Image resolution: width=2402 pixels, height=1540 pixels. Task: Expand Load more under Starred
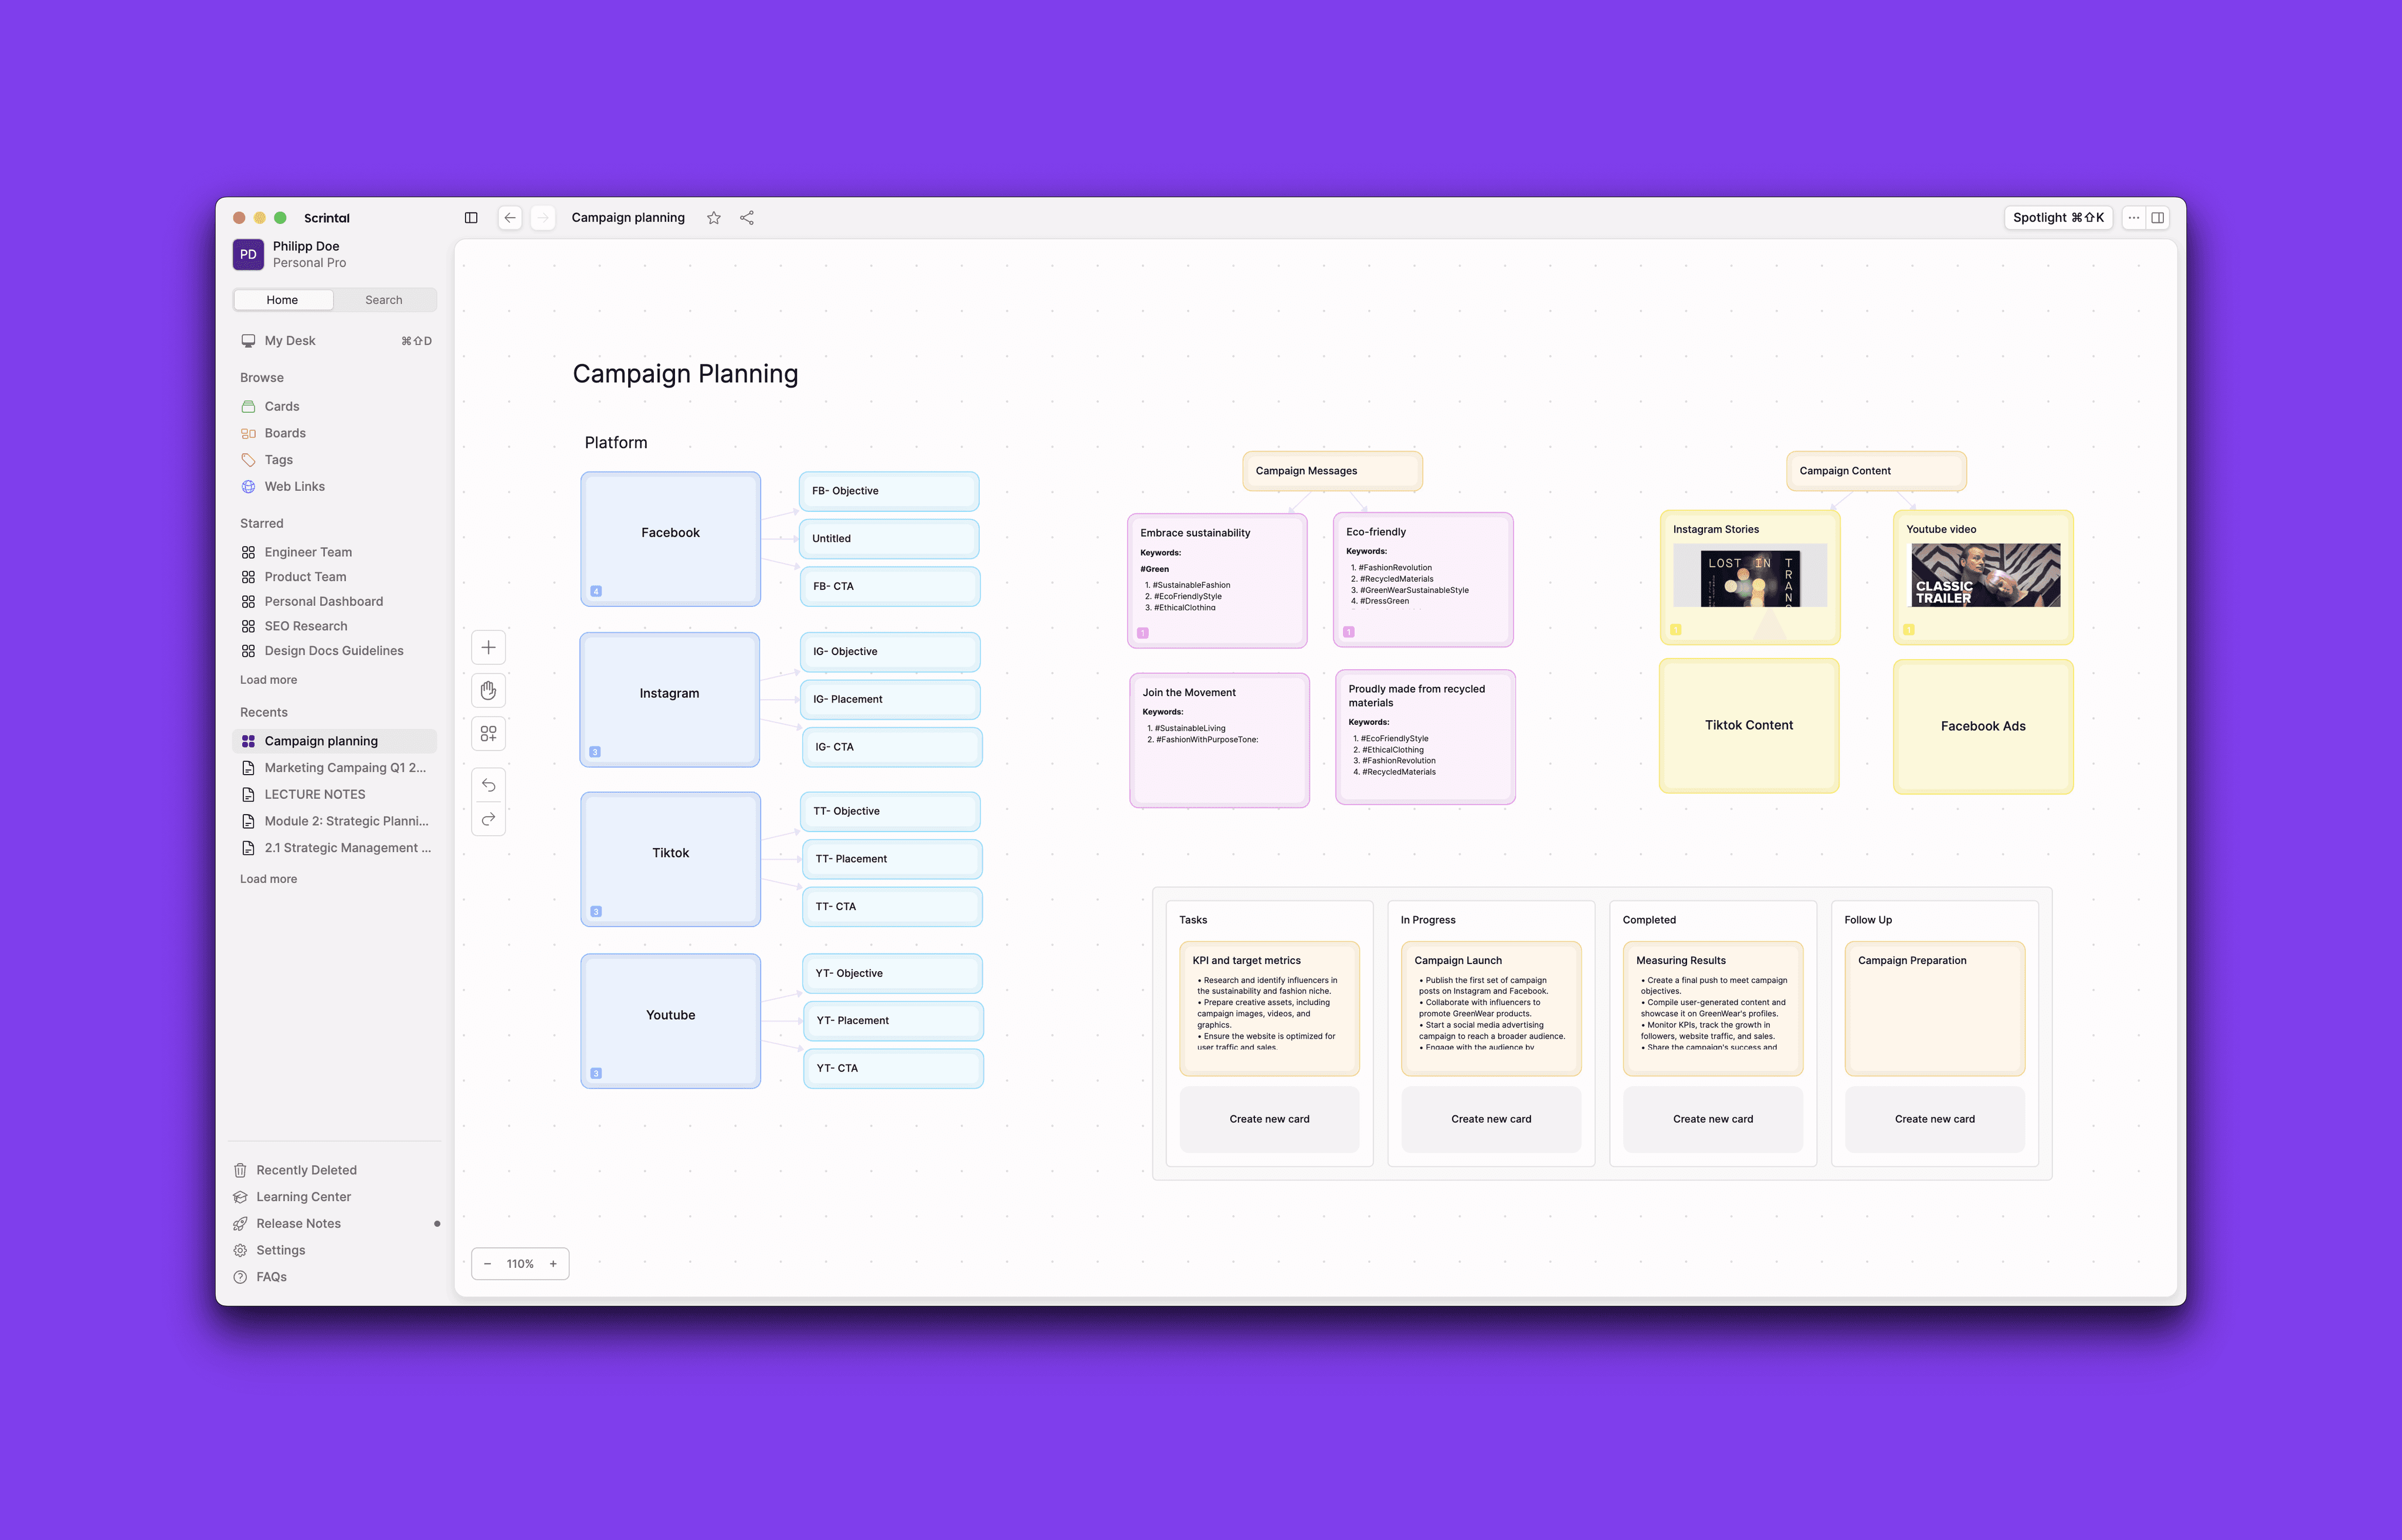[268, 680]
